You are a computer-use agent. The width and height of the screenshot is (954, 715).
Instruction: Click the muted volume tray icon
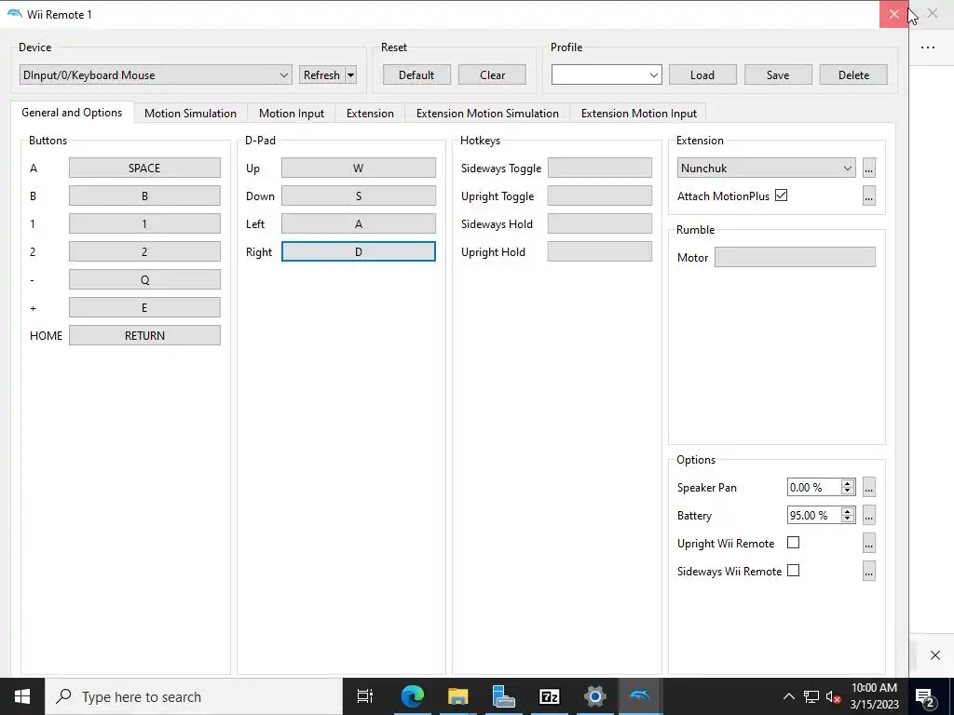(x=833, y=696)
